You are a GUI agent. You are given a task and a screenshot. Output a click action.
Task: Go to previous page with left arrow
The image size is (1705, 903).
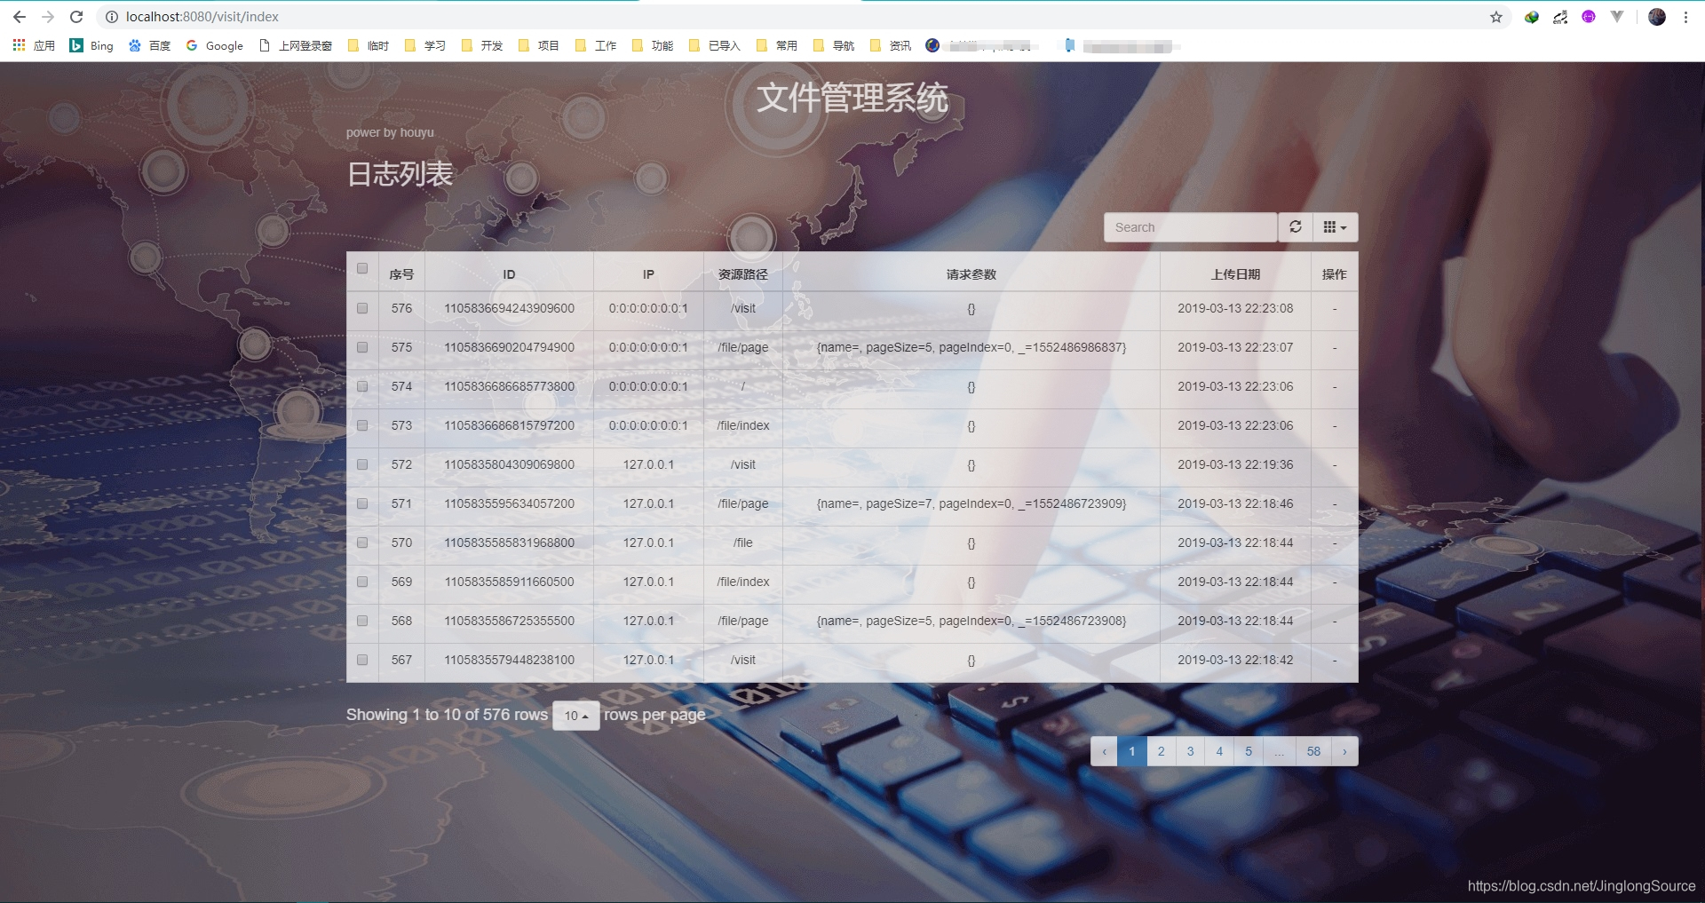(x=1104, y=751)
